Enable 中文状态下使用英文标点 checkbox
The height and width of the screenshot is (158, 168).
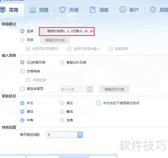(x=99, y=103)
